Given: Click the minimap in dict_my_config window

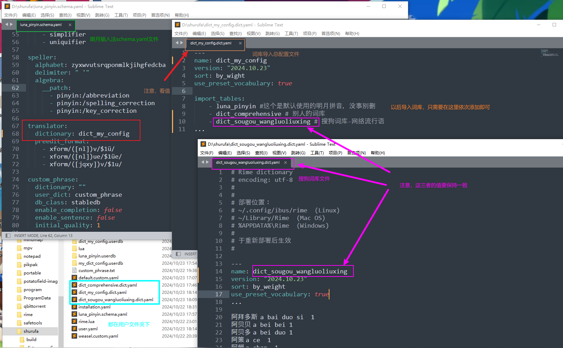Looking at the screenshot, I should (549, 53).
